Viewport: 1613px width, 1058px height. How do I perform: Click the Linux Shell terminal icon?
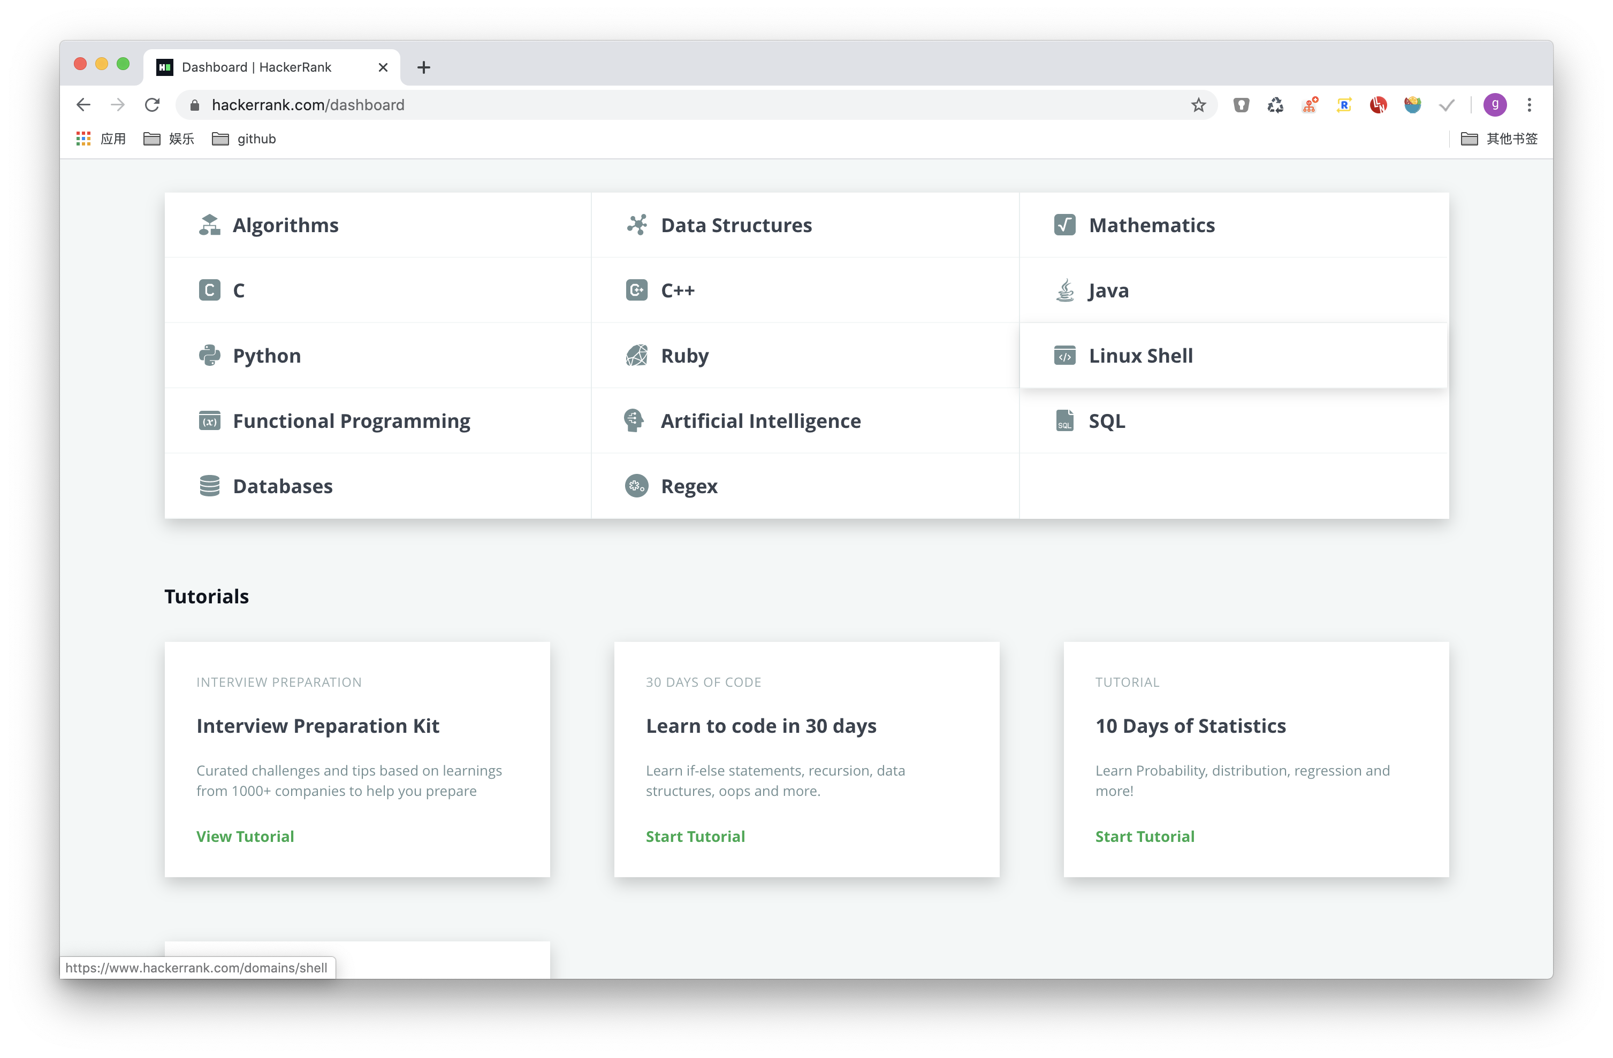pos(1064,356)
